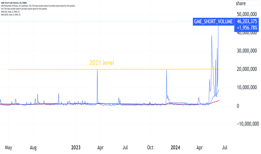Click the 20,000,000 price axis label
Image resolution: width=261 pixels, height=154 pixels.
coord(247,69)
